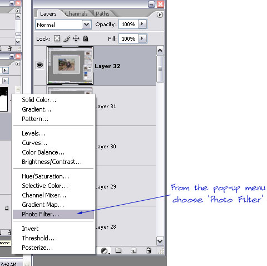Lock position with the move arrows icon

pos(76,38)
